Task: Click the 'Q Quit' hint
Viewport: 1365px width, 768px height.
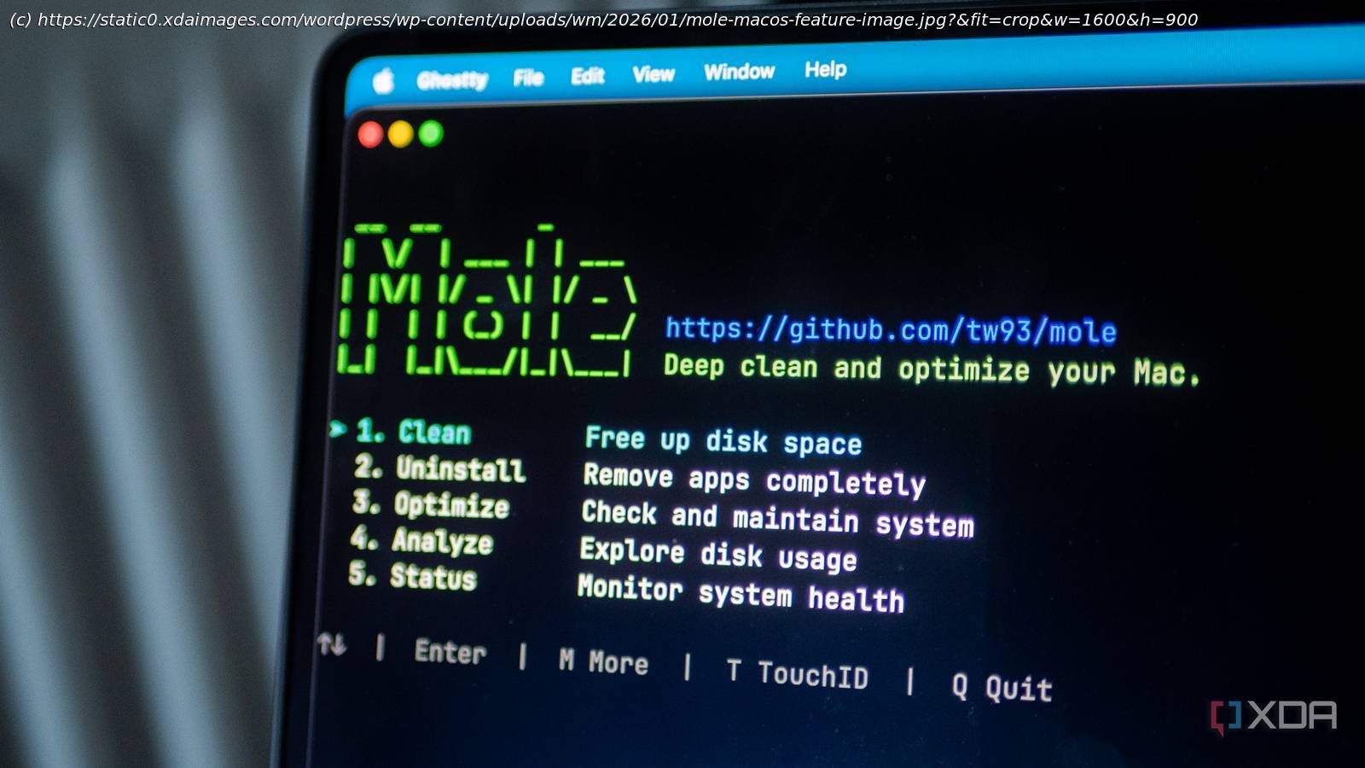Action: coord(1002,688)
